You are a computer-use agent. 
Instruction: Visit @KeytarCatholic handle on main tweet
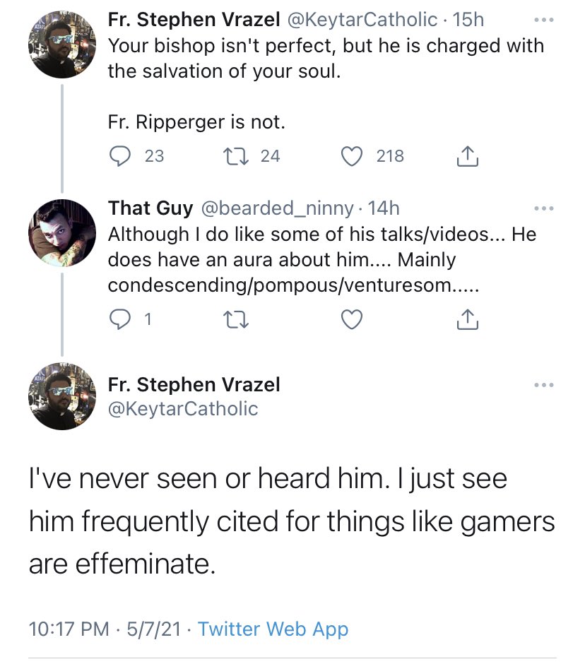(x=183, y=409)
